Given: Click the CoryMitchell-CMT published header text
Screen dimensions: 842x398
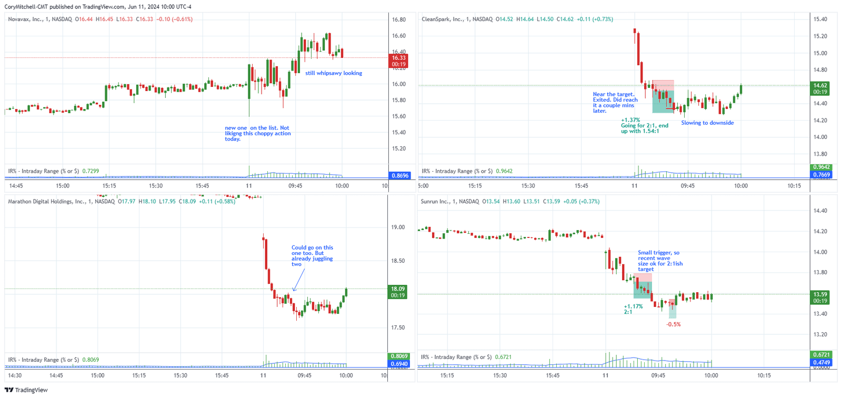Looking at the screenshot, I should pos(98,7).
